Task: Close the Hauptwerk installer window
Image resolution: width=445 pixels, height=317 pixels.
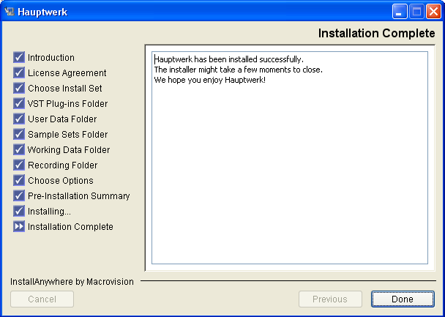Action: 433,12
